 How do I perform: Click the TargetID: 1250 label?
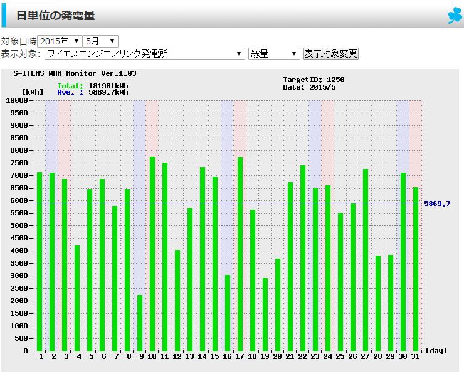314,80
